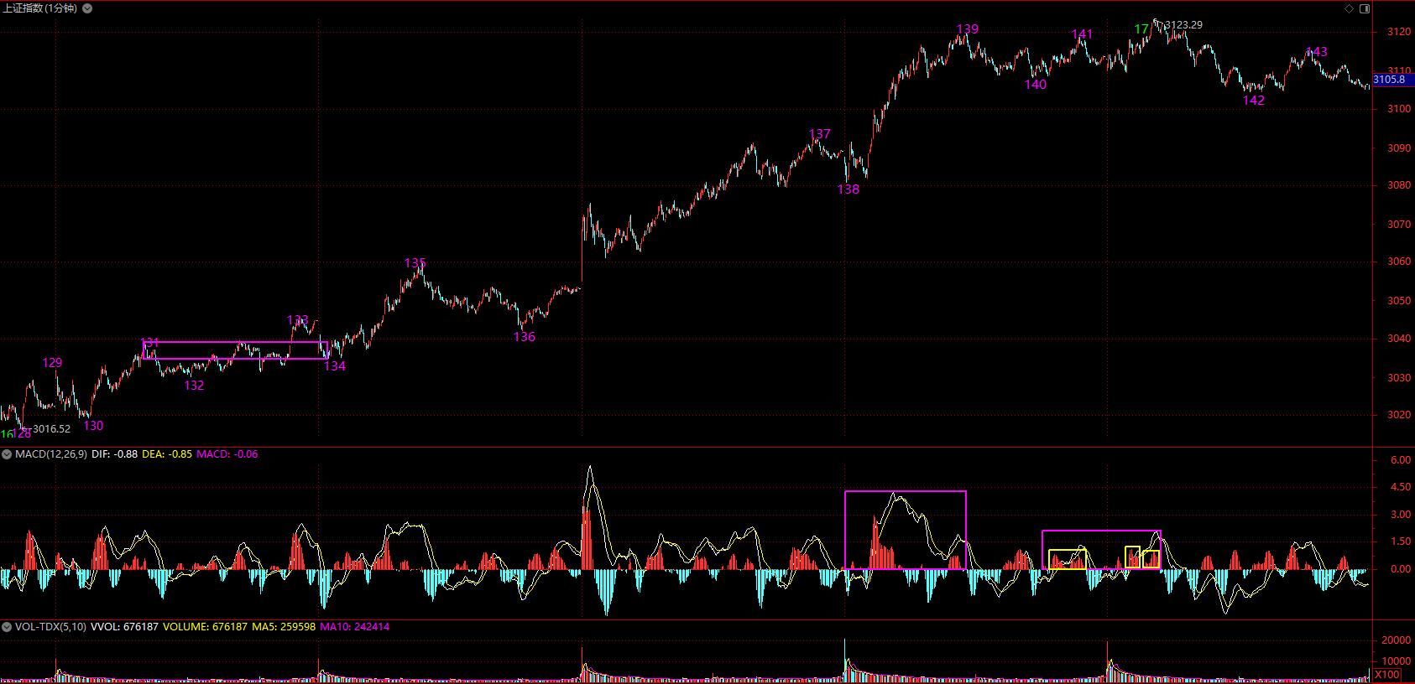This screenshot has width=1415, height=684.
Task: Click the 3060 price axis label
Action: pyautogui.click(x=1400, y=262)
